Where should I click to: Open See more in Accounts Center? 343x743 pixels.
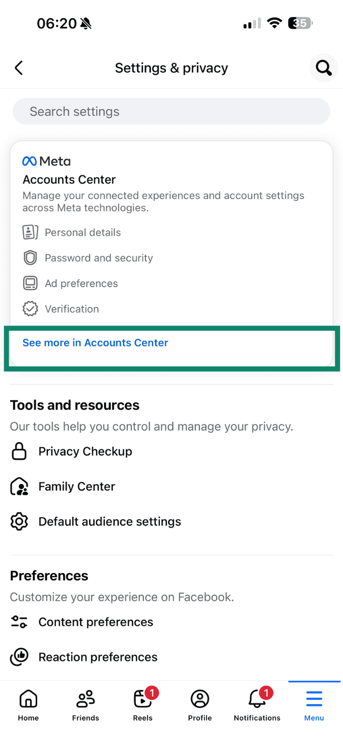(x=95, y=343)
